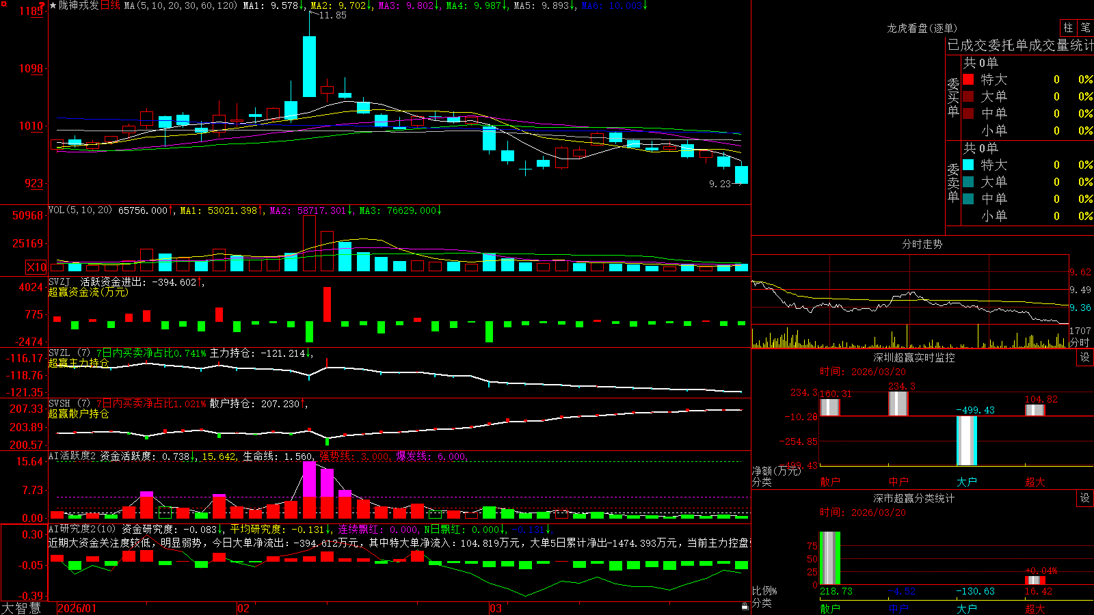Click the teal 大单 sell-order swatch
1094x615 pixels.
968,182
